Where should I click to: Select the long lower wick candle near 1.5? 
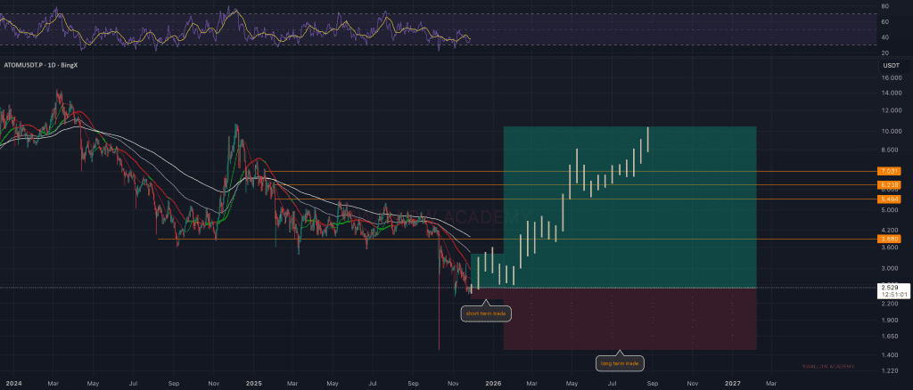pyautogui.click(x=440, y=329)
